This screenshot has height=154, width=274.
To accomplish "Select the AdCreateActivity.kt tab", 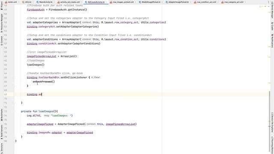I will 96,2.
